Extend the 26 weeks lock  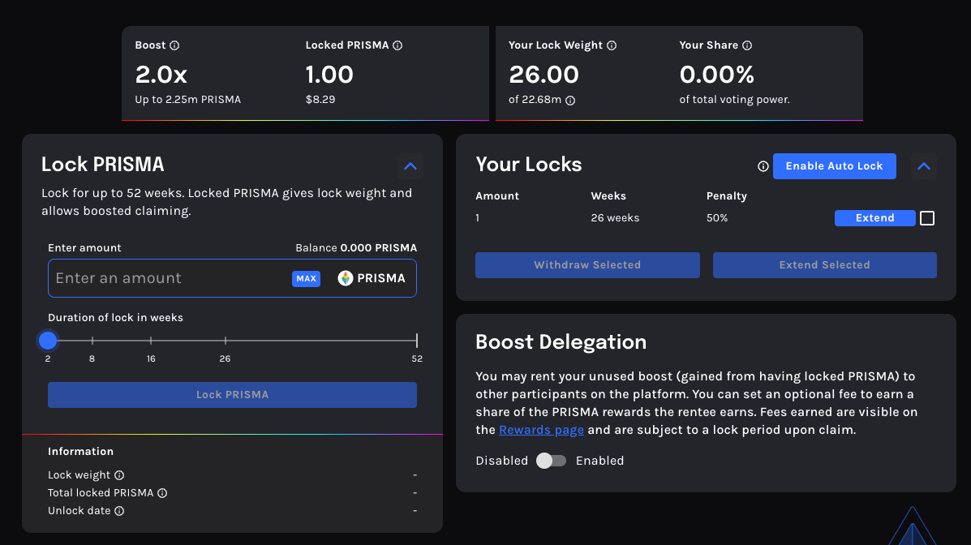pos(875,218)
